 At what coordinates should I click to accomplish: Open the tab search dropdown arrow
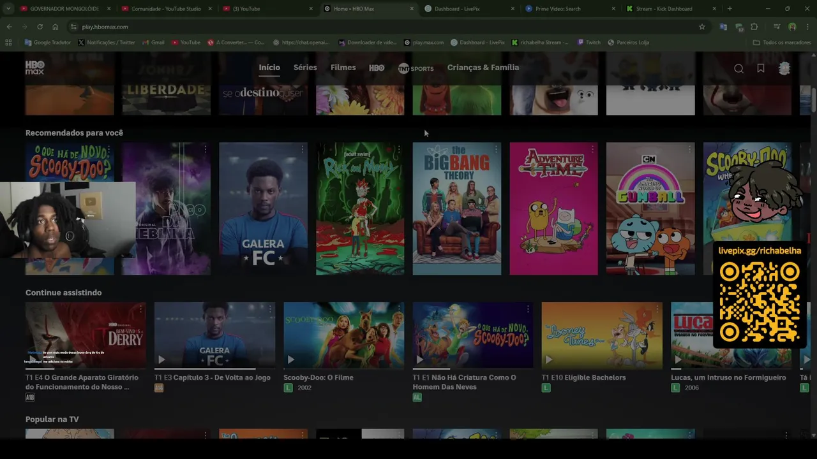click(8, 9)
